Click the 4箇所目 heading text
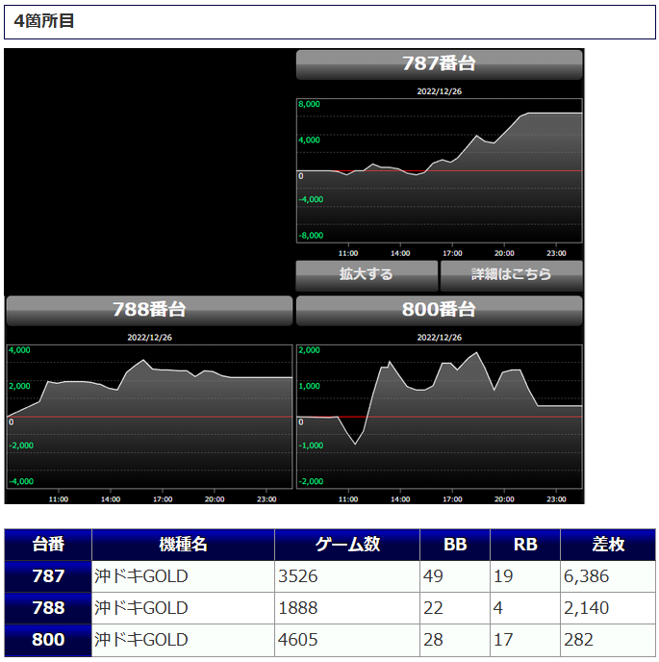Screen dimensions: 659x662 pyautogui.click(x=44, y=21)
